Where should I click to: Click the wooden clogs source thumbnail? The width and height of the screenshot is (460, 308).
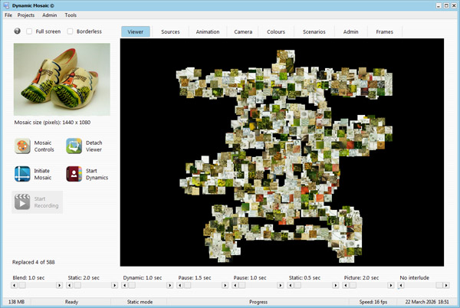pos(61,79)
